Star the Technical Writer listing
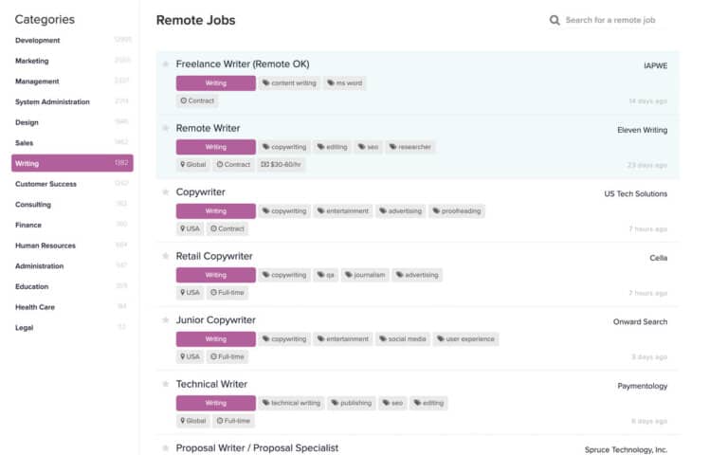 point(166,385)
